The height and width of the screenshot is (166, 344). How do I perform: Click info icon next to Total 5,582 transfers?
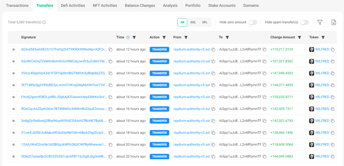[x=44, y=22]
